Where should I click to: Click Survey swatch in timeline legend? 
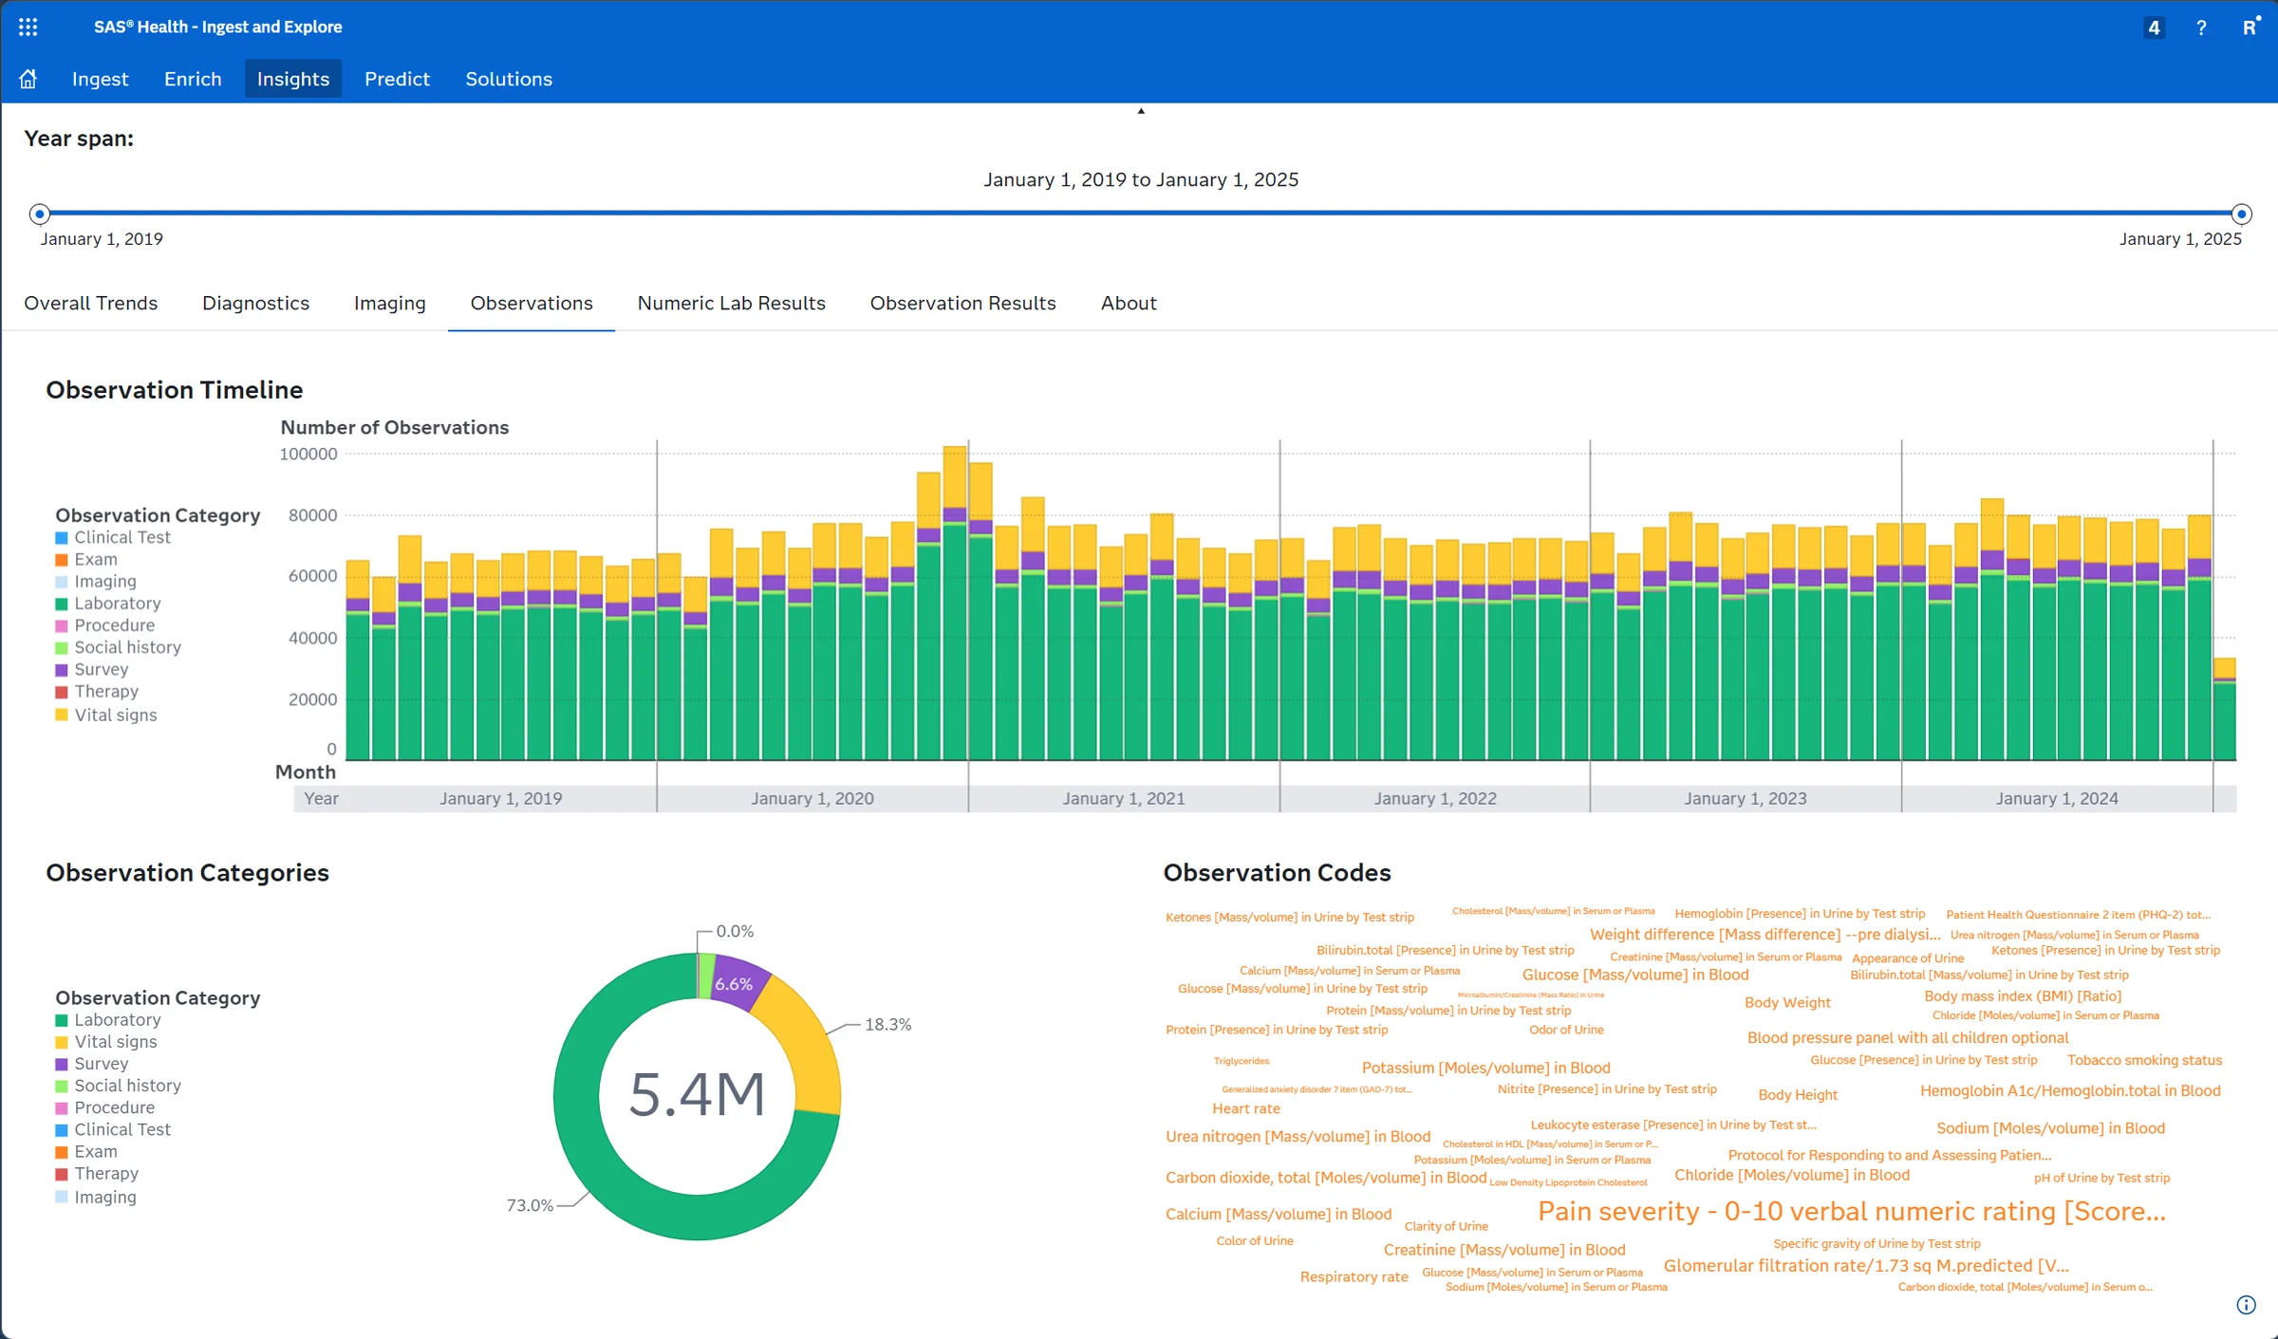pos(62,670)
